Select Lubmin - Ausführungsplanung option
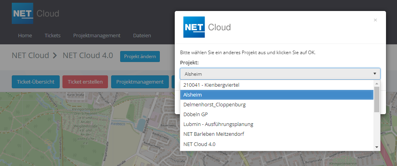The image size is (397, 166). coord(277,124)
